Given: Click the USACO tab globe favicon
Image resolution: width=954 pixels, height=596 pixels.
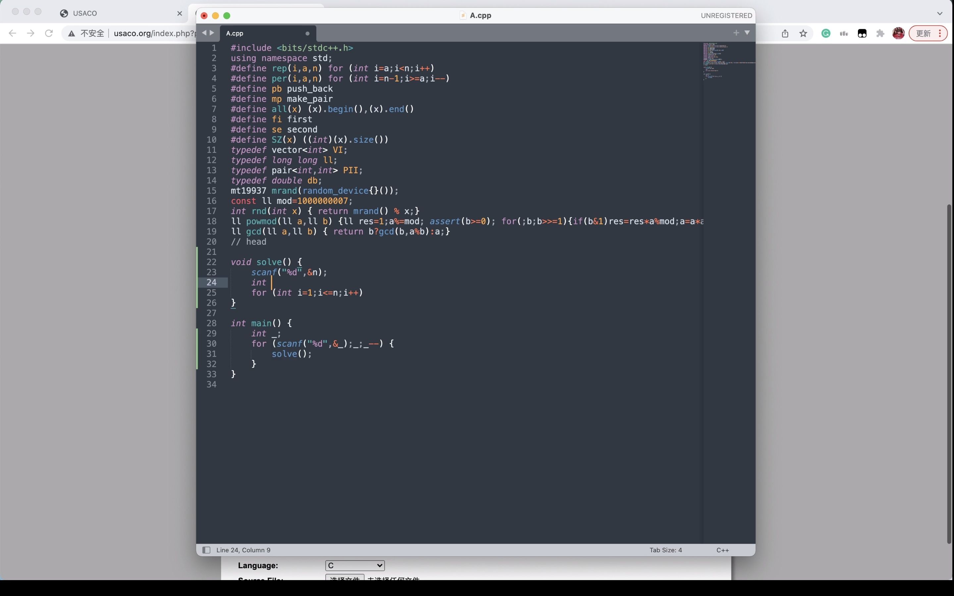Looking at the screenshot, I should (64, 13).
